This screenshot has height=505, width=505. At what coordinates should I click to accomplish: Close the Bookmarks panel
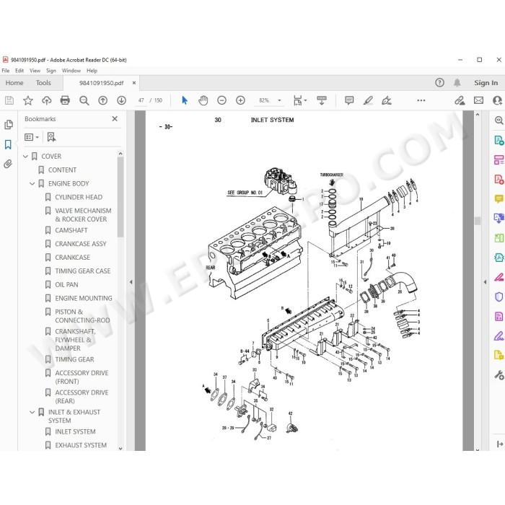click(x=115, y=119)
